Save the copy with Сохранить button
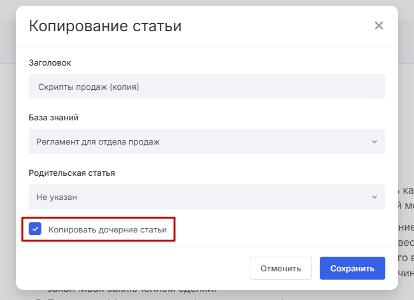Image resolution: width=414 pixels, height=300 pixels. (x=352, y=268)
